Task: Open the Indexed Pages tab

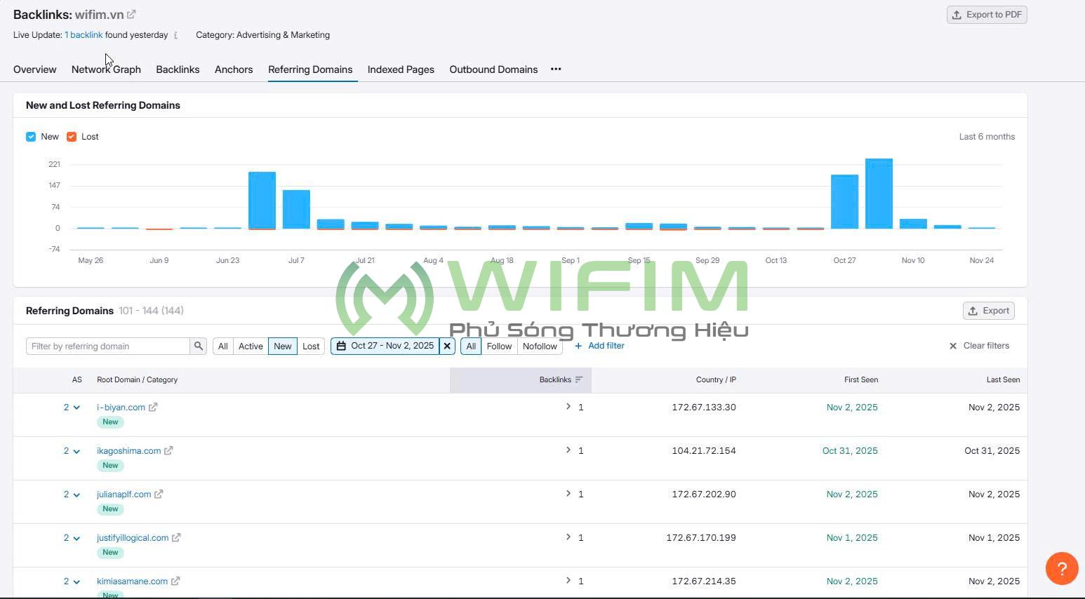Action: (401, 69)
